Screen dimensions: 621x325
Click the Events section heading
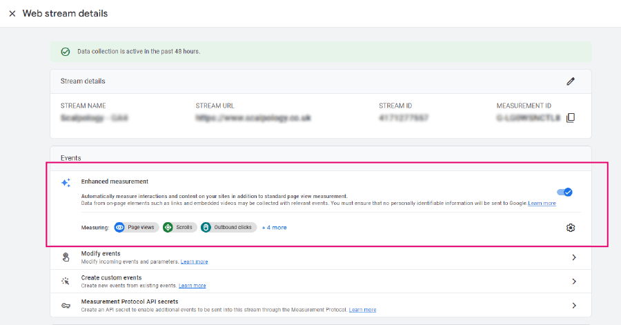coord(70,158)
